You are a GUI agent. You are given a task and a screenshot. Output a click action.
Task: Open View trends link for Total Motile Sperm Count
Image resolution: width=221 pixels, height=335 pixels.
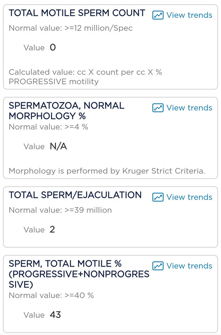(x=189, y=15)
